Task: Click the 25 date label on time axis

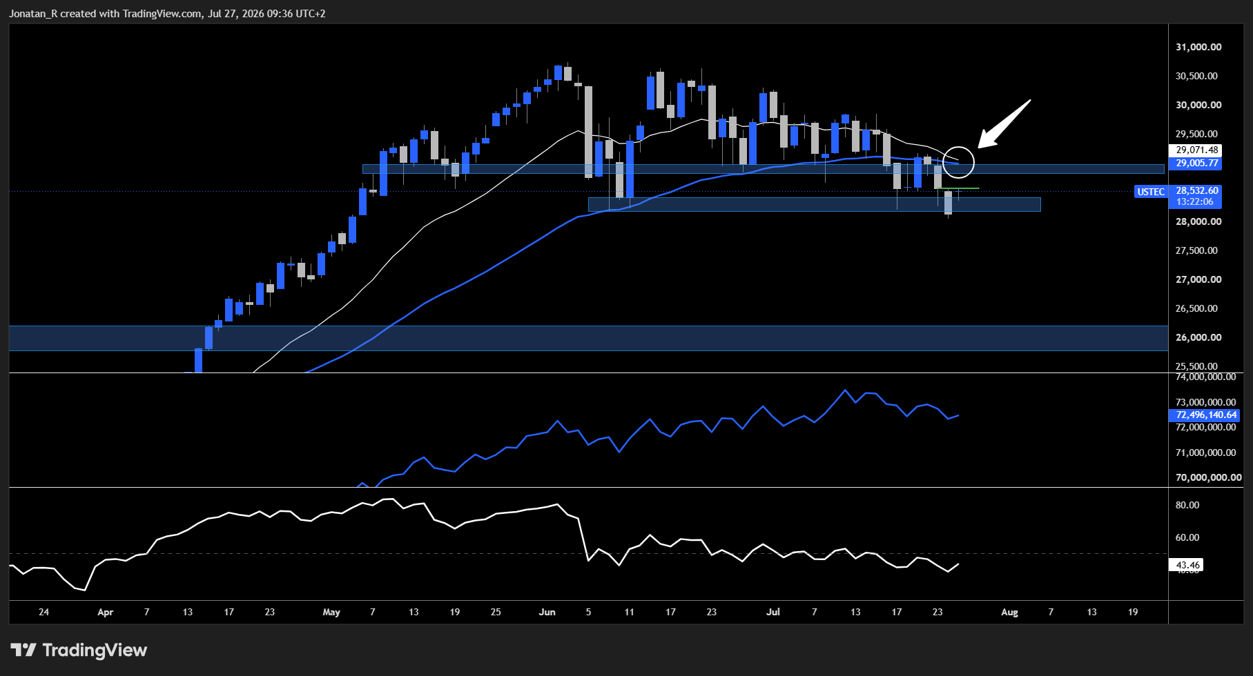Action: pyautogui.click(x=496, y=612)
